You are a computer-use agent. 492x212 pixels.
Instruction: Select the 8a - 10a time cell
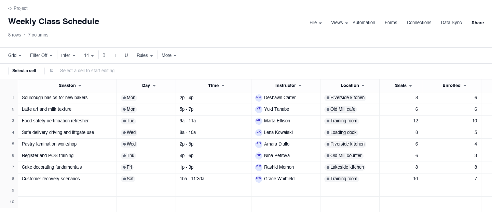pos(214,133)
